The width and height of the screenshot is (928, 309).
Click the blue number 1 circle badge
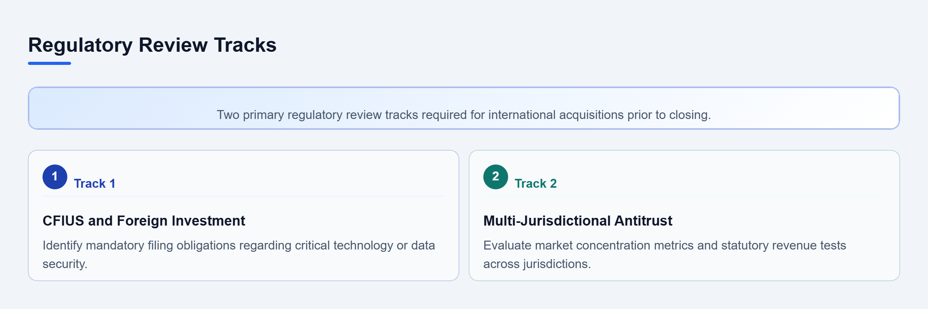(55, 177)
